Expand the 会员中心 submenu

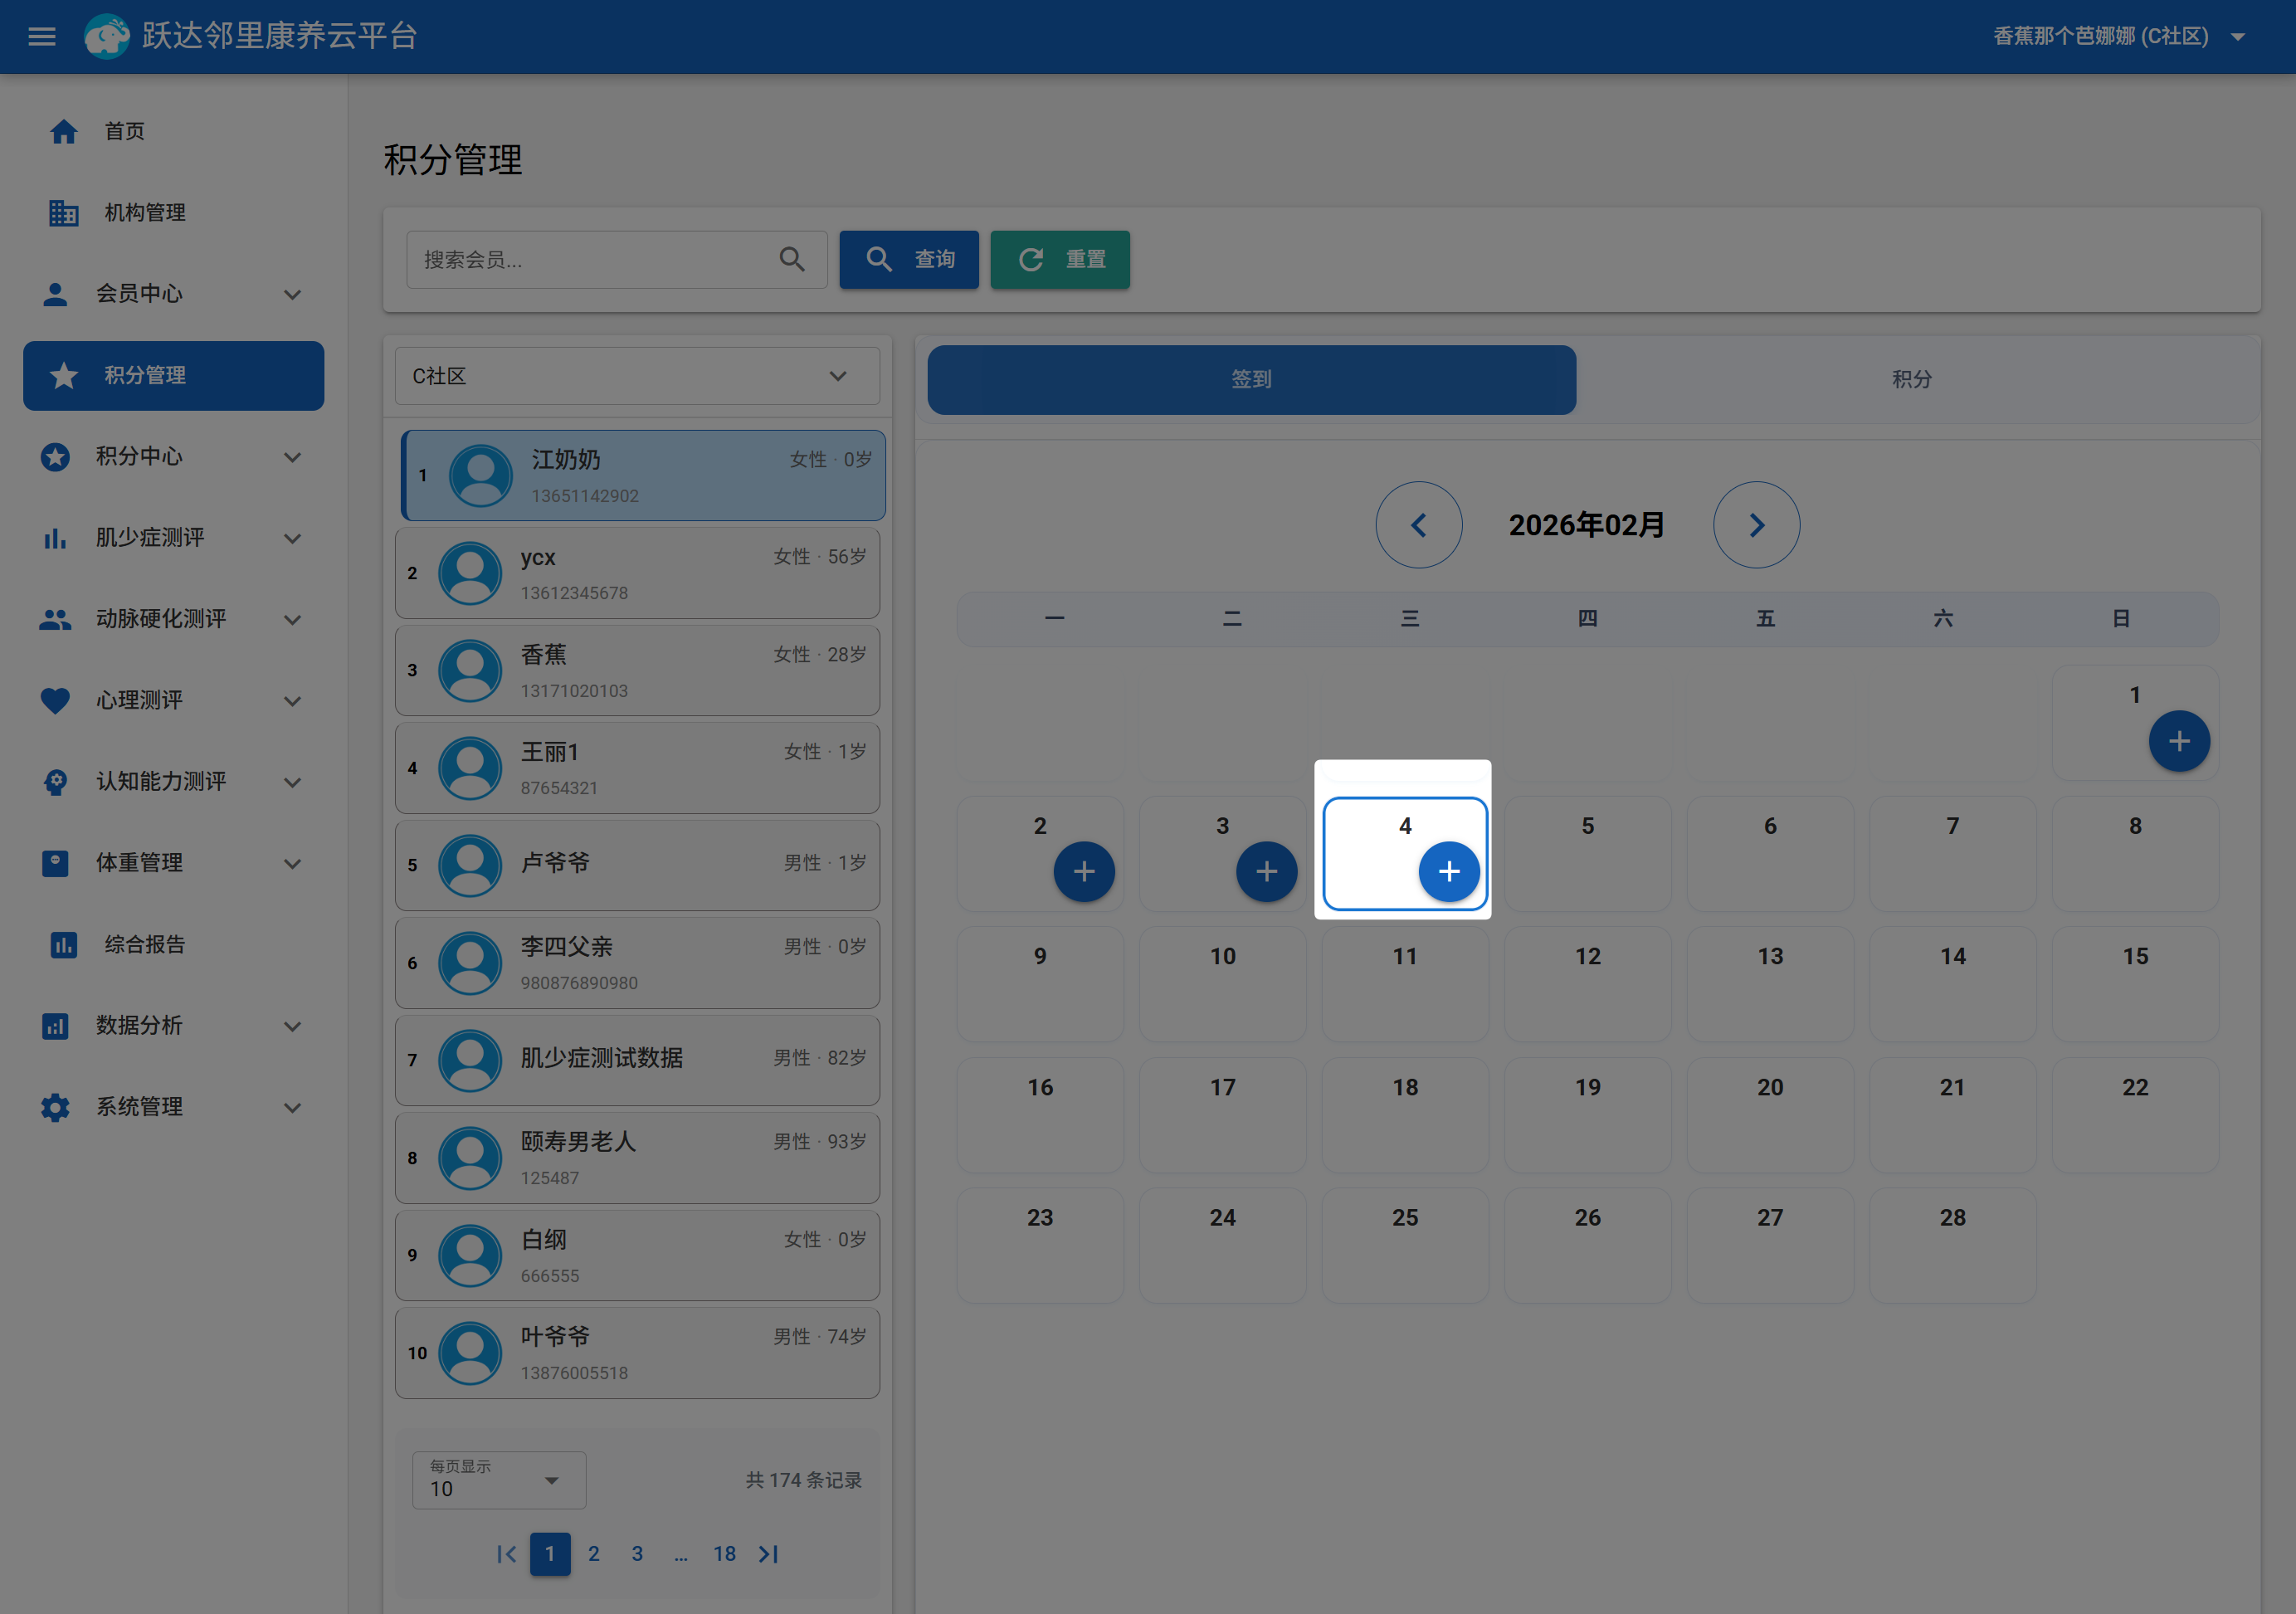[x=292, y=294]
